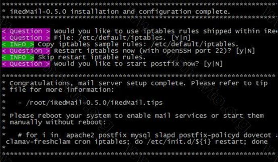The width and height of the screenshot is (278, 162).
Task: Click the /root/iRedMail-0.5.0/iRedMail.tips file path
Action: [94, 103]
